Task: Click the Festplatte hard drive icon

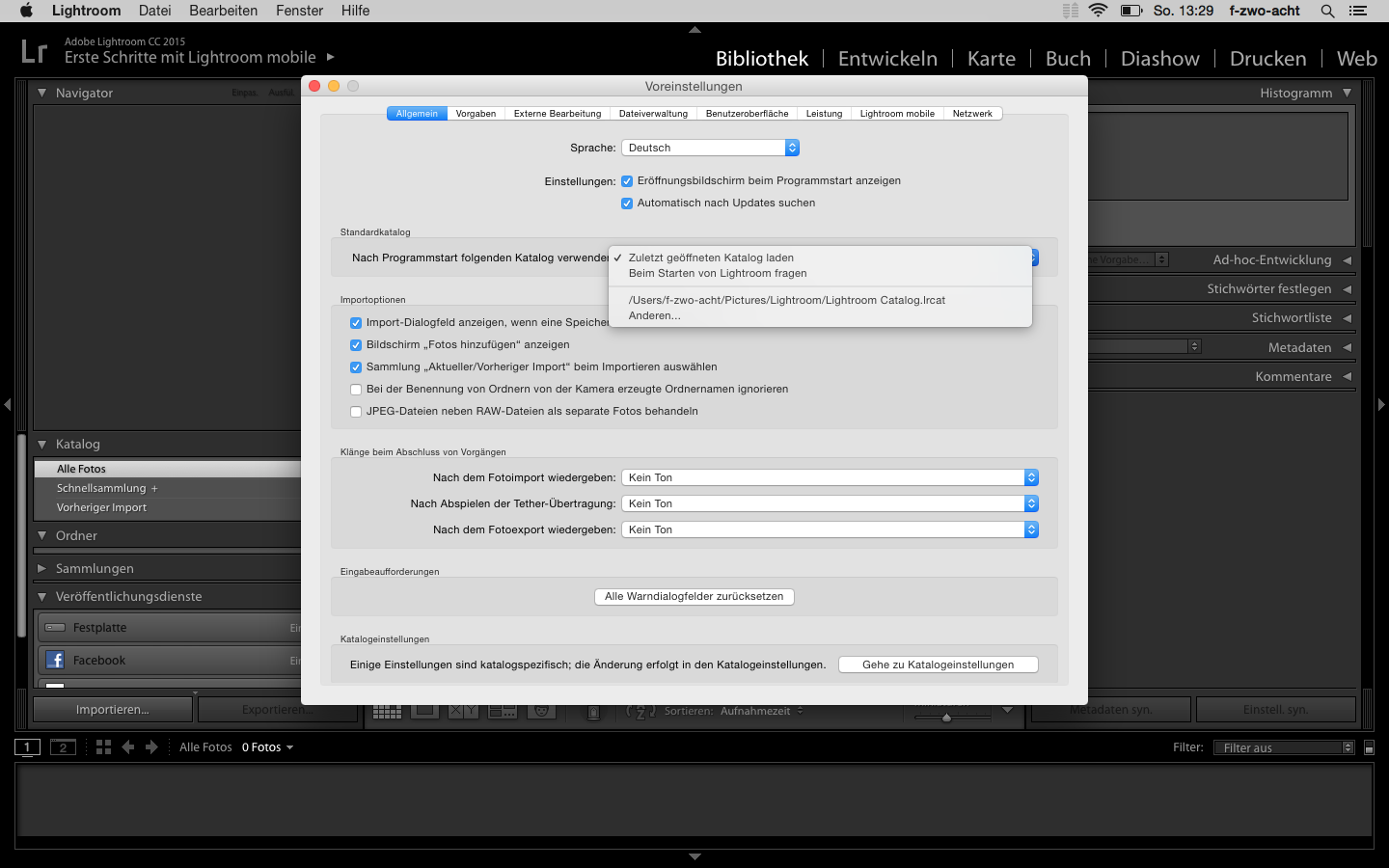Action: pyautogui.click(x=55, y=628)
